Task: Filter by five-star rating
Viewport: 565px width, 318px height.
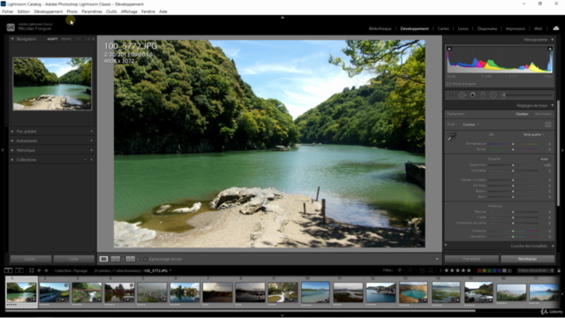Action: [x=469, y=270]
